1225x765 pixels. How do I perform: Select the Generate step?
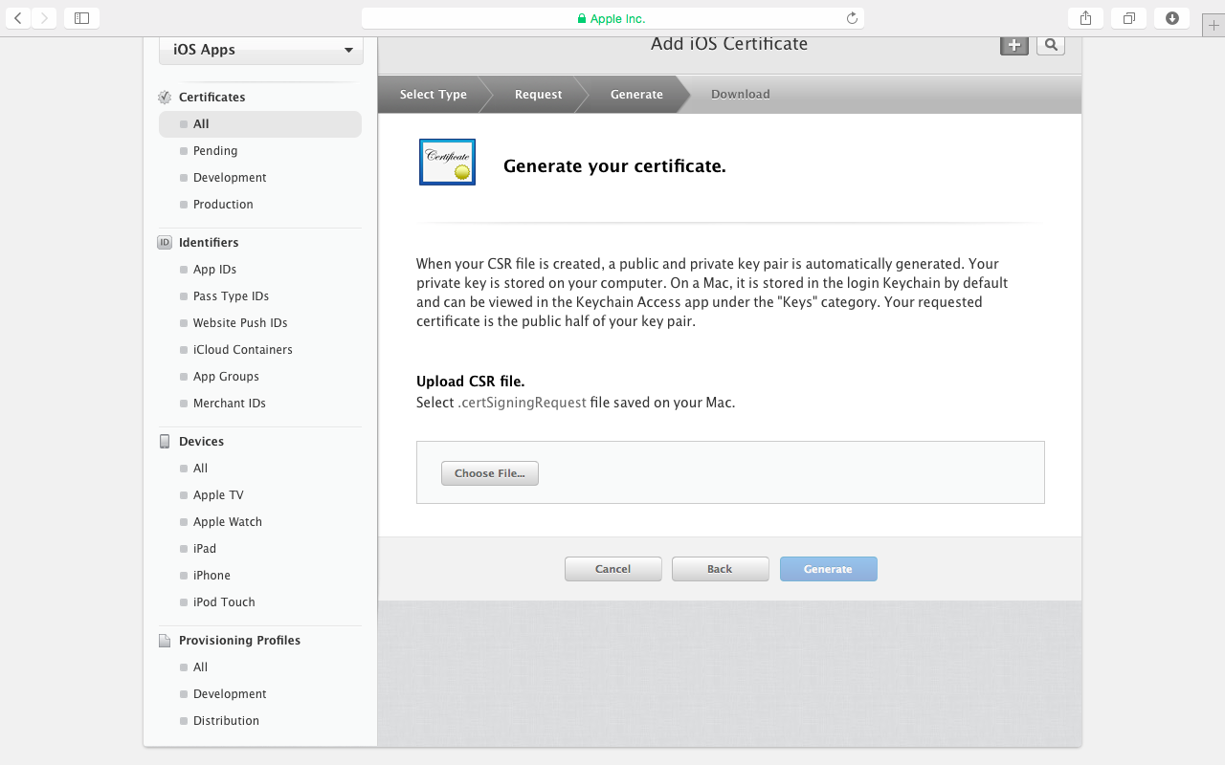click(x=636, y=94)
